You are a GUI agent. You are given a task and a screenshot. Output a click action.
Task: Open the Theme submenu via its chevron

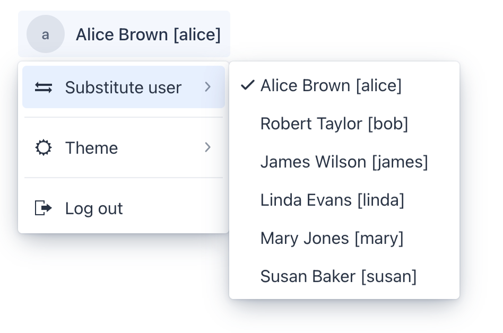pyautogui.click(x=207, y=148)
